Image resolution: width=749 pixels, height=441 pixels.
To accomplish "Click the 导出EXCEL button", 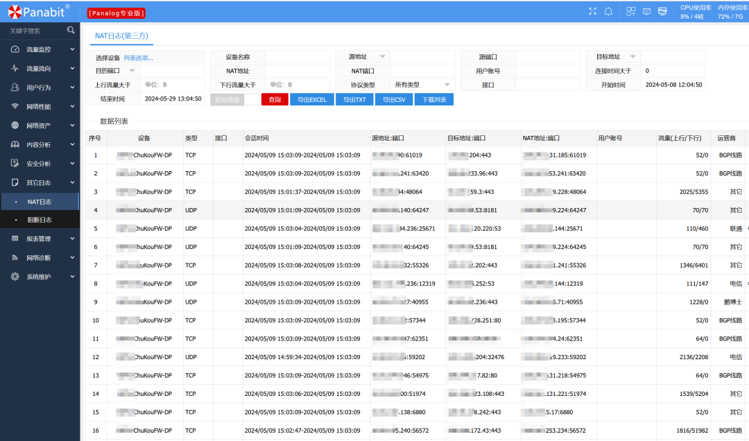I will coord(312,99).
